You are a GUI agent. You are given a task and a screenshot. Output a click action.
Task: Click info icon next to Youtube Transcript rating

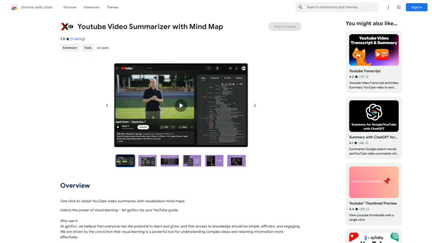click(x=367, y=77)
